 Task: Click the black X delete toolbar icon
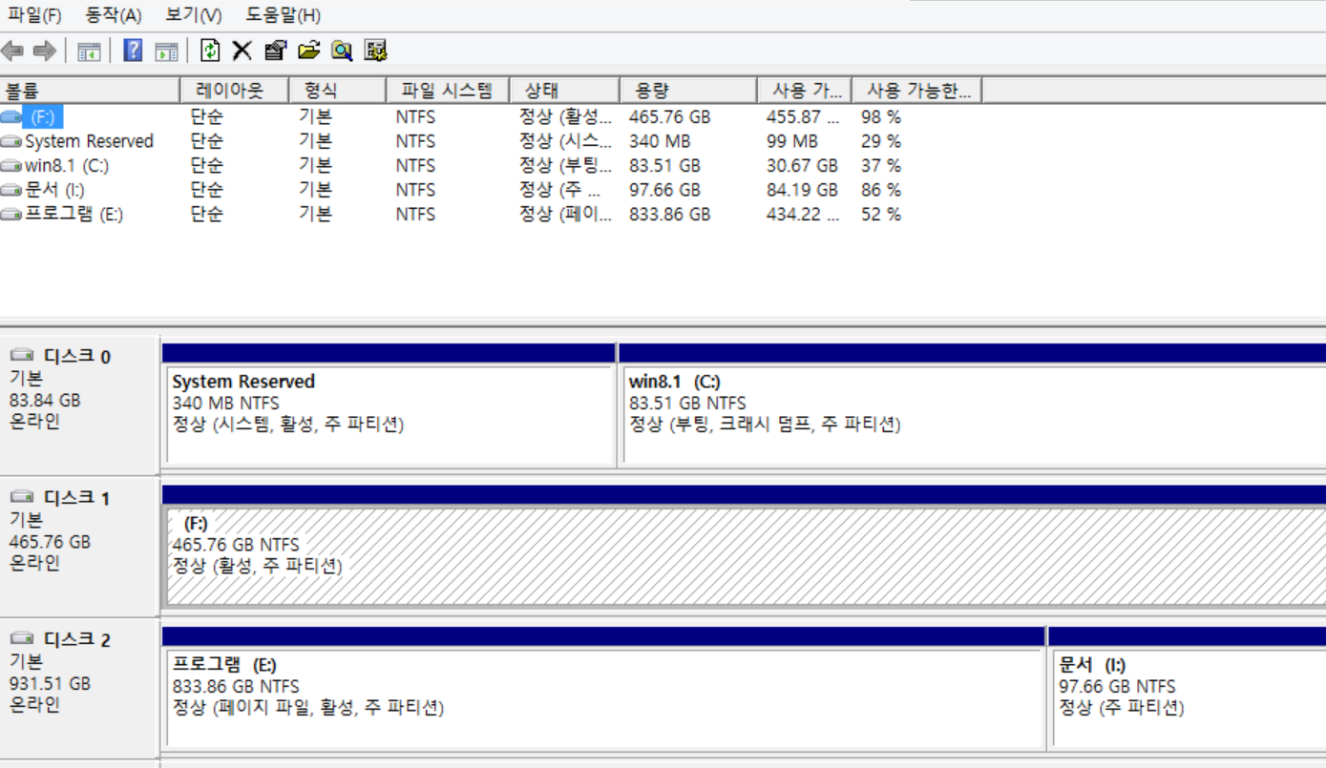coord(242,51)
